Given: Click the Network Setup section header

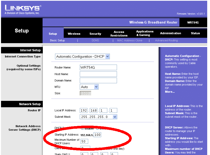Looking at the screenshot, I should pos(30,104).
